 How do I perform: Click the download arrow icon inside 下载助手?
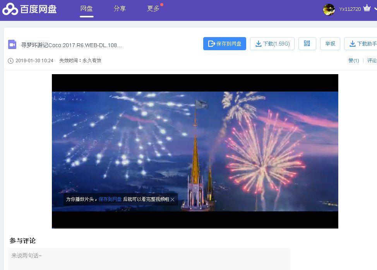tap(353, 44)
